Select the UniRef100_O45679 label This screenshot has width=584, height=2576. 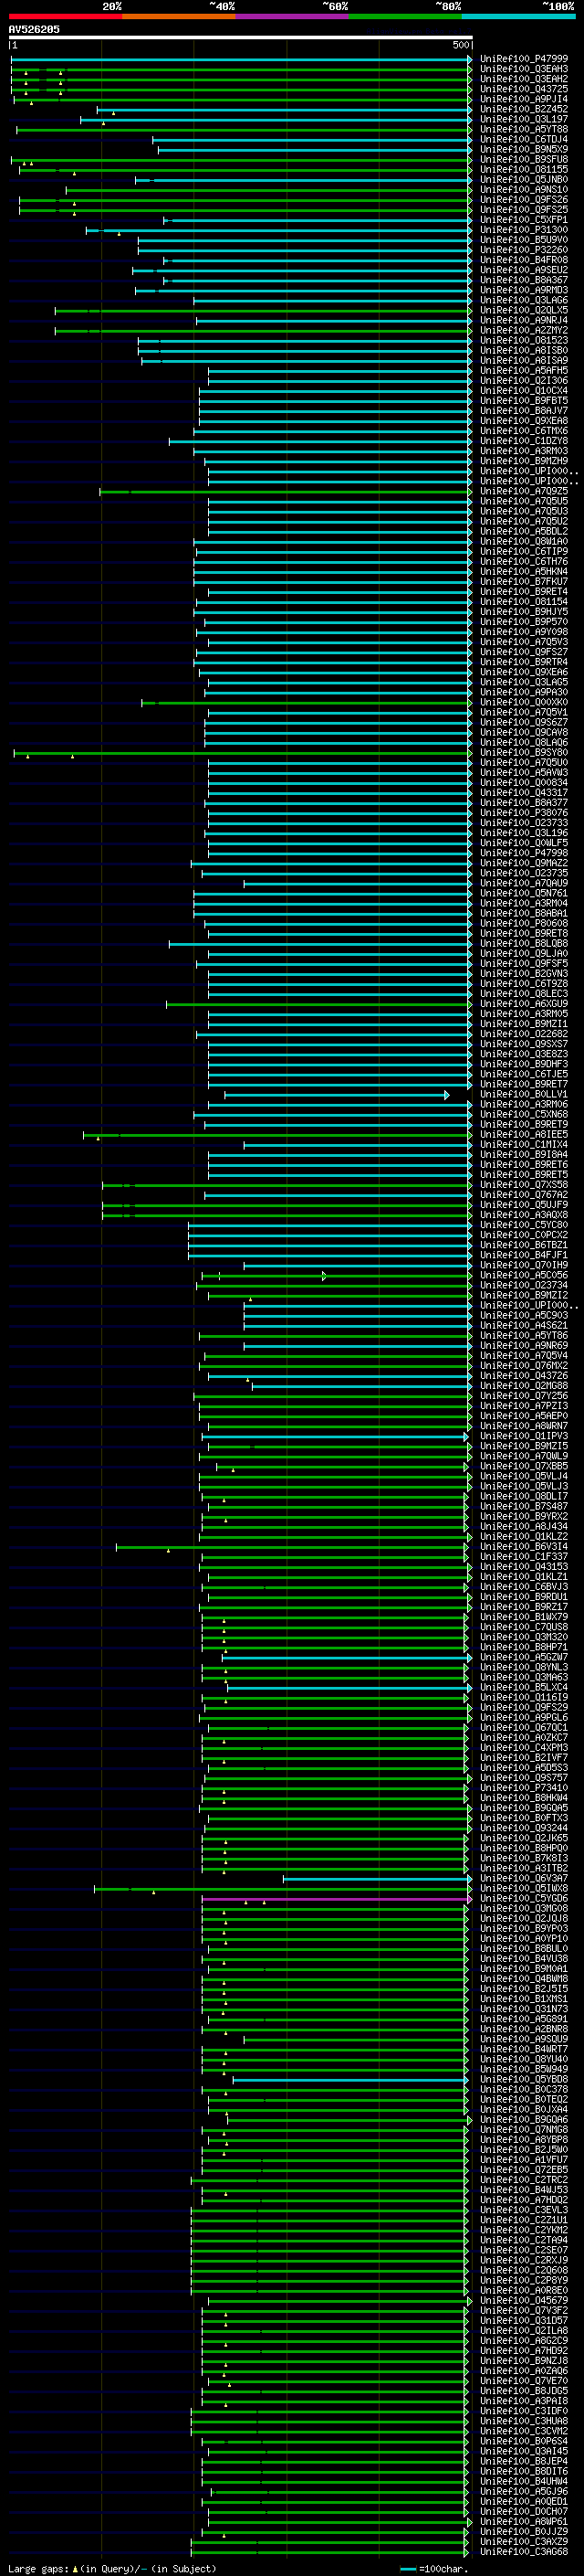tap(523, 2300)
